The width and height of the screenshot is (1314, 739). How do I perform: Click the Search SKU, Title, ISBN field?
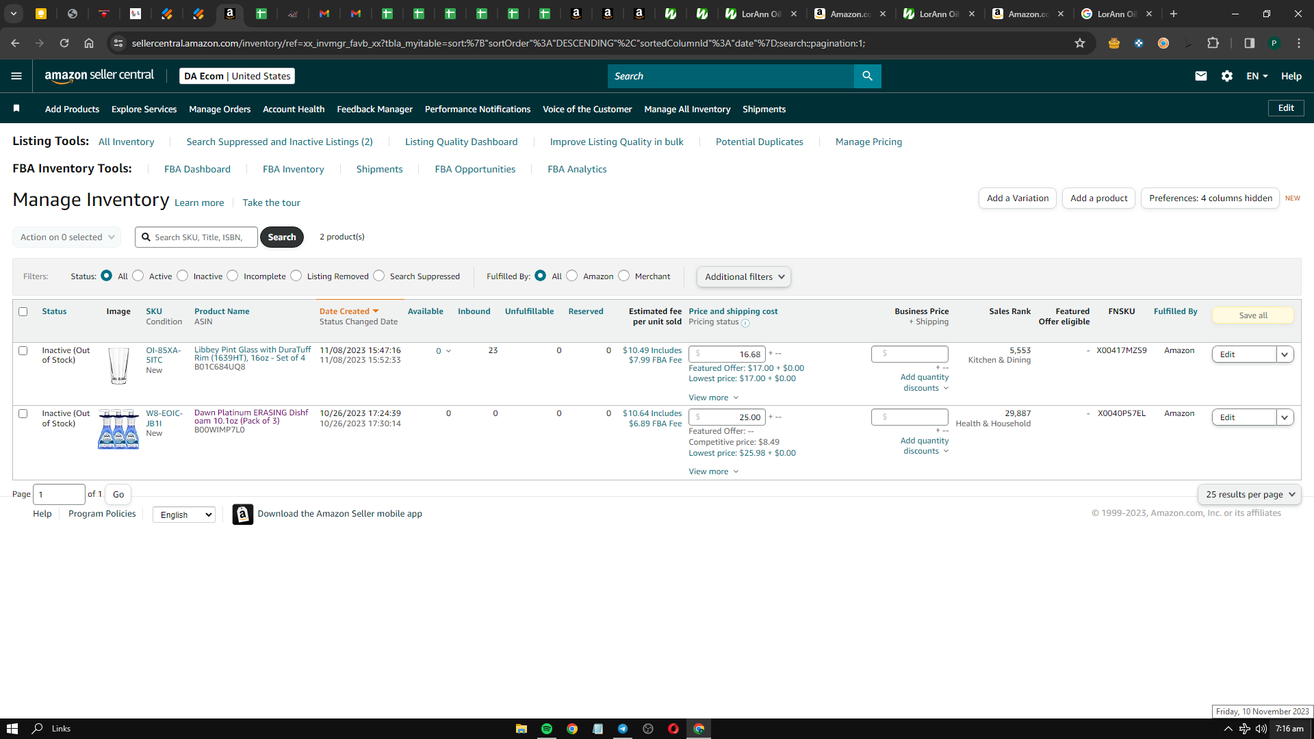[196, 237]
